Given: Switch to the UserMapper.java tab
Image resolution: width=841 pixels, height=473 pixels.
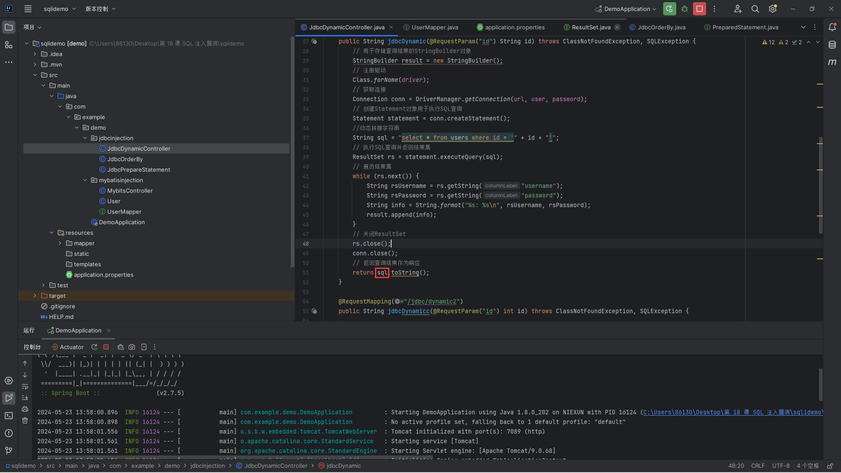Looking at the screenshot, I should coord(435,27).
